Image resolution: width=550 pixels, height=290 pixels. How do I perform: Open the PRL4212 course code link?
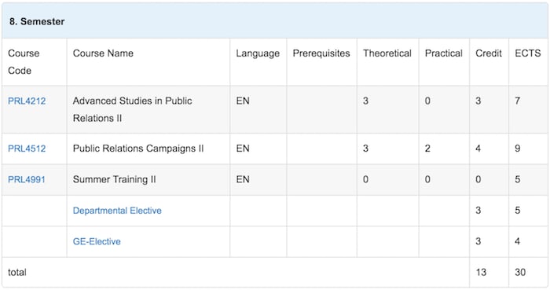point(27,101)
